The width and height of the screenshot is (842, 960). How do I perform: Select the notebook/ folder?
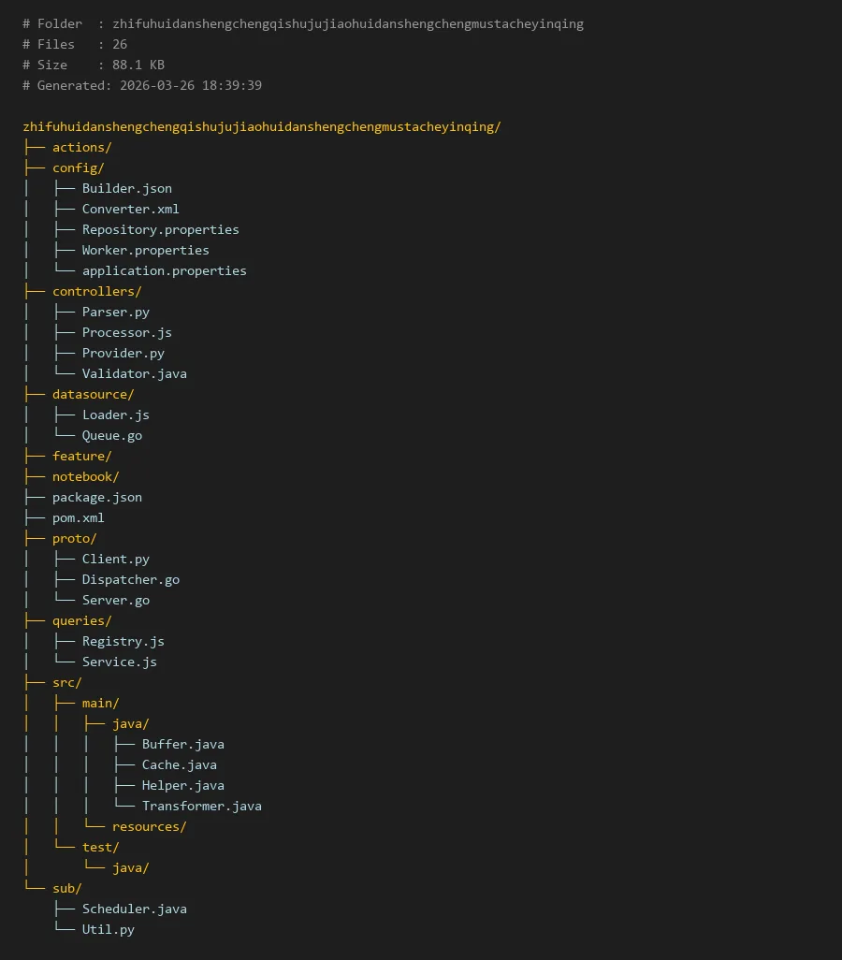(x=85, y=476)
